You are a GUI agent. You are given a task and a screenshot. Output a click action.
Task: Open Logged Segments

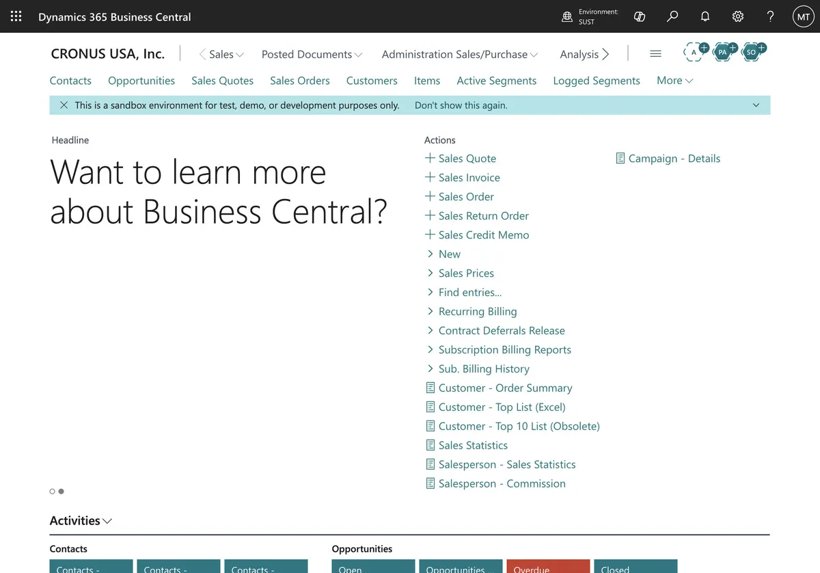pyautogui.click(x=597, y=81)
